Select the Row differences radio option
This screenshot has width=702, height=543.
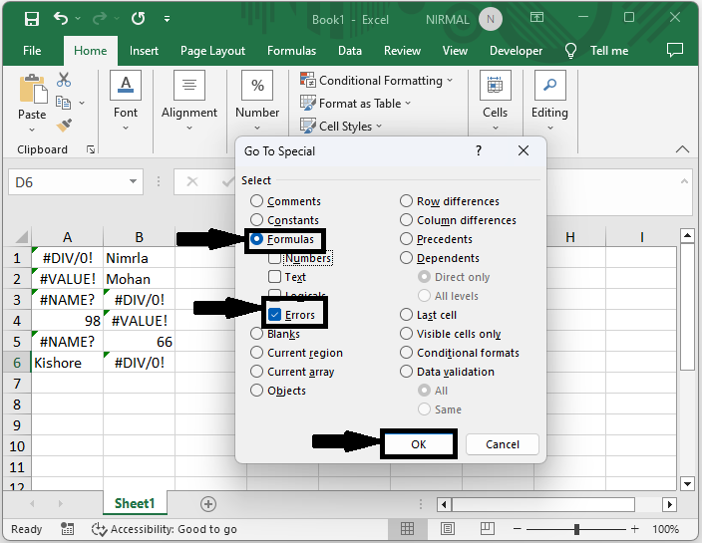(406, 201)
